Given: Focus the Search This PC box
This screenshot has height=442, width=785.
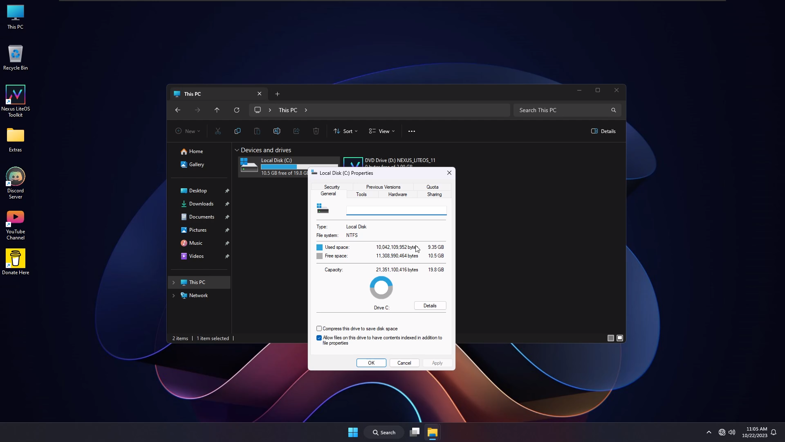Looking at the screenshot, I should pyautogui.click(x=567, y=110).
